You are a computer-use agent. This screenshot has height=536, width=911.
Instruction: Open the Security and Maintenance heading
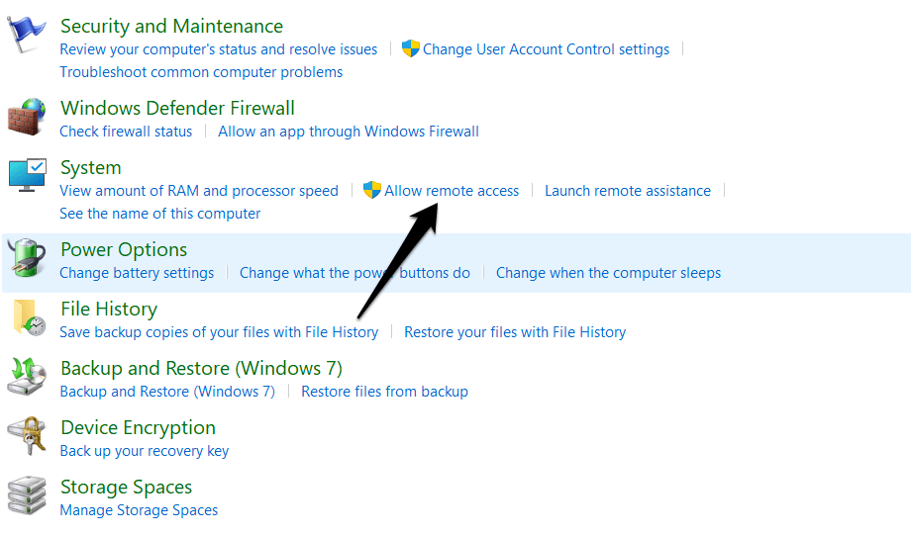tap(171, 26)
